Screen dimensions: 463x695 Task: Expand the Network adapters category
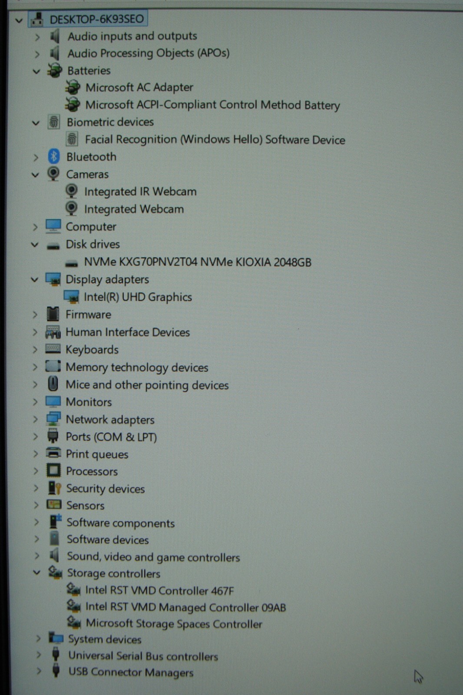point(35,420)
